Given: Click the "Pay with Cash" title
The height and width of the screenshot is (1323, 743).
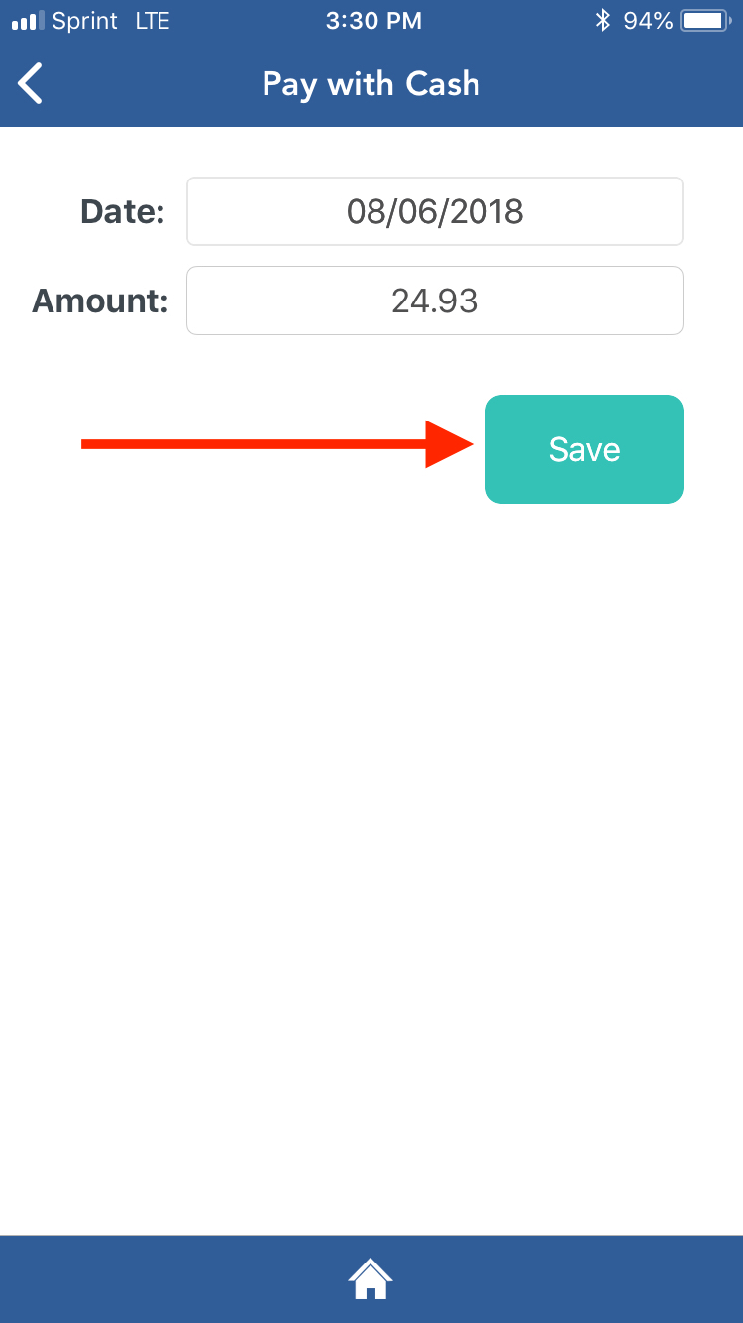Looking at the screenshot, I should point(371,84).
